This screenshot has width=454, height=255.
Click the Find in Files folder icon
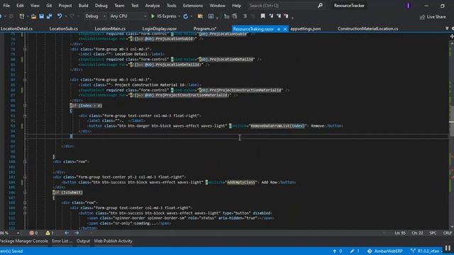coord(200,16)
